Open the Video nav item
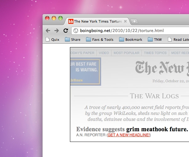The height and width of the screenshot is (157, 189). (x=104, y=53)
